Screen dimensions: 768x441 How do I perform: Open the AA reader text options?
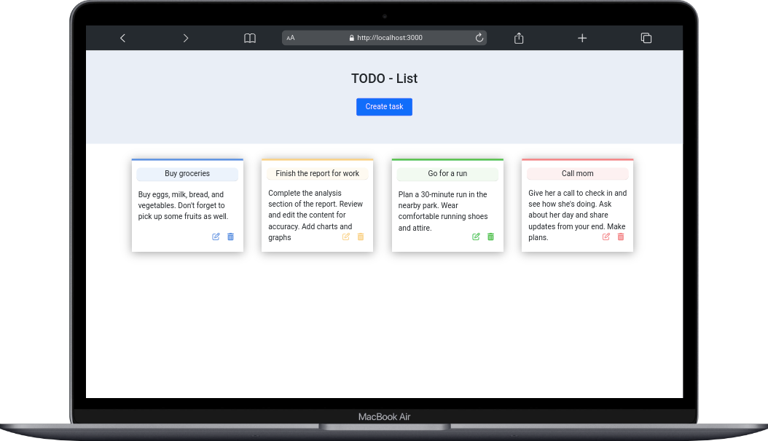(291, 38)
